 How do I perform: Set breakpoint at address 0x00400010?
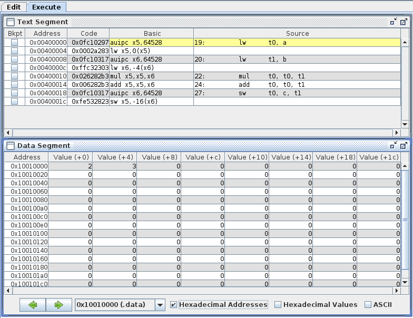(15, 76)
